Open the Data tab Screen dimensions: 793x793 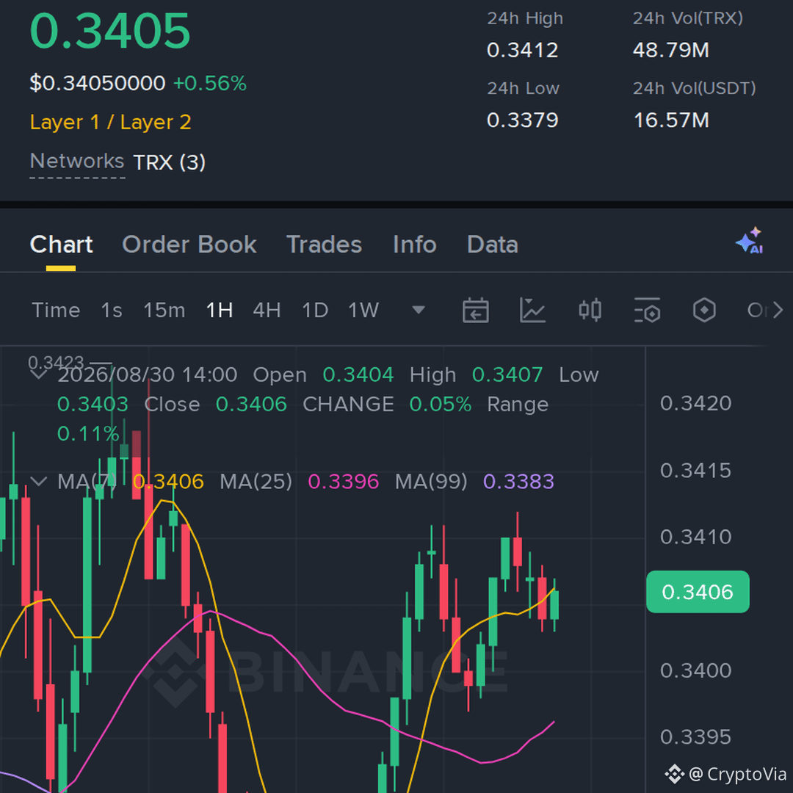click(493, 245)
